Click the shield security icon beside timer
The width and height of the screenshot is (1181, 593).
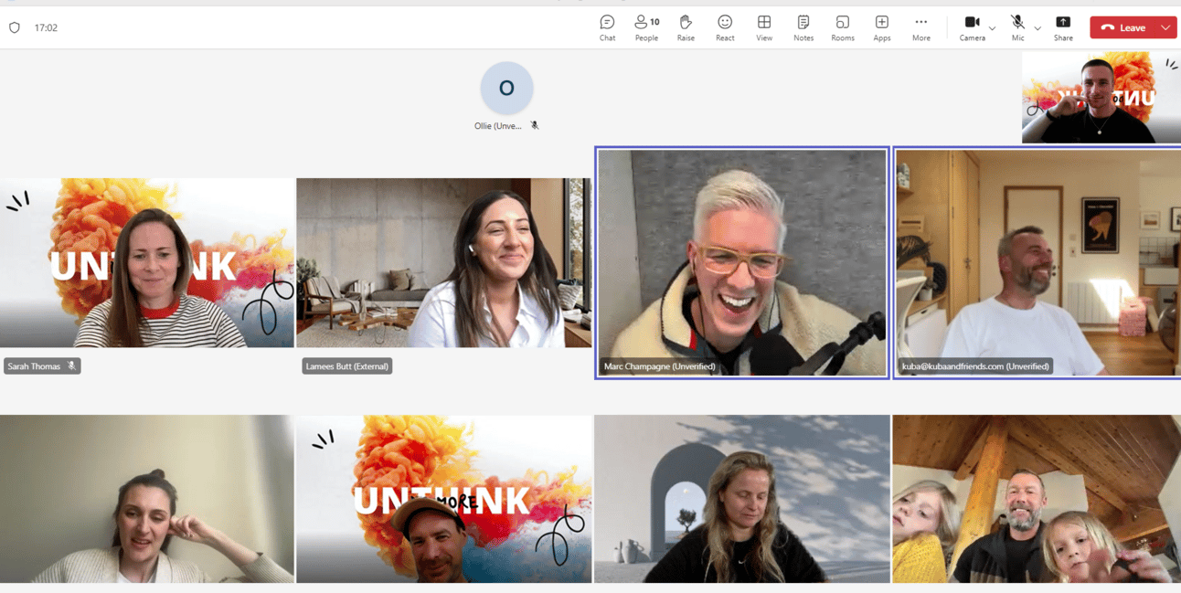[15, 28]
